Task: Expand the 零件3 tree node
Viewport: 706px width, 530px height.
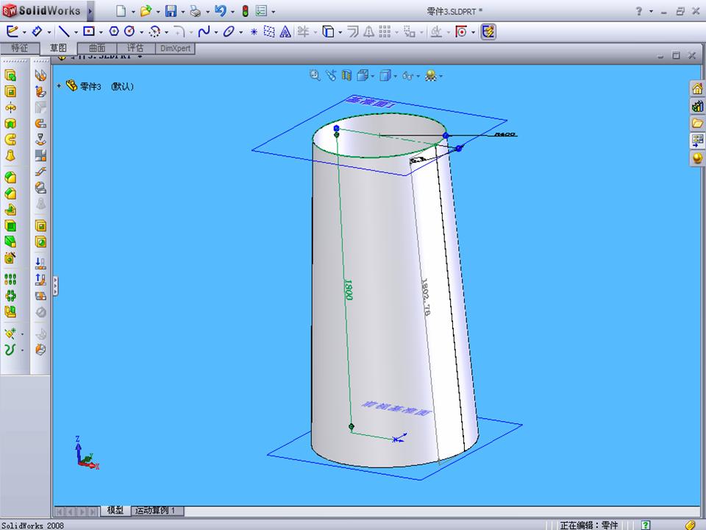Action: click(x=59, y=85)
